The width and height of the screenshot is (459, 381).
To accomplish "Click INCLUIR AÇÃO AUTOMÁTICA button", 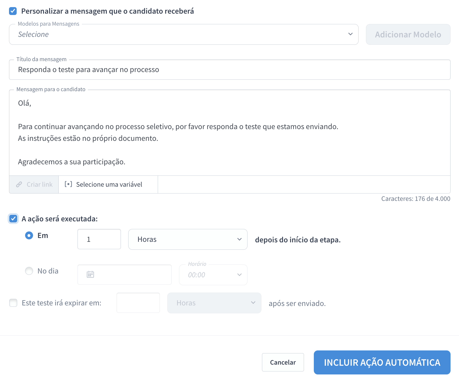I will click(382, 362).
